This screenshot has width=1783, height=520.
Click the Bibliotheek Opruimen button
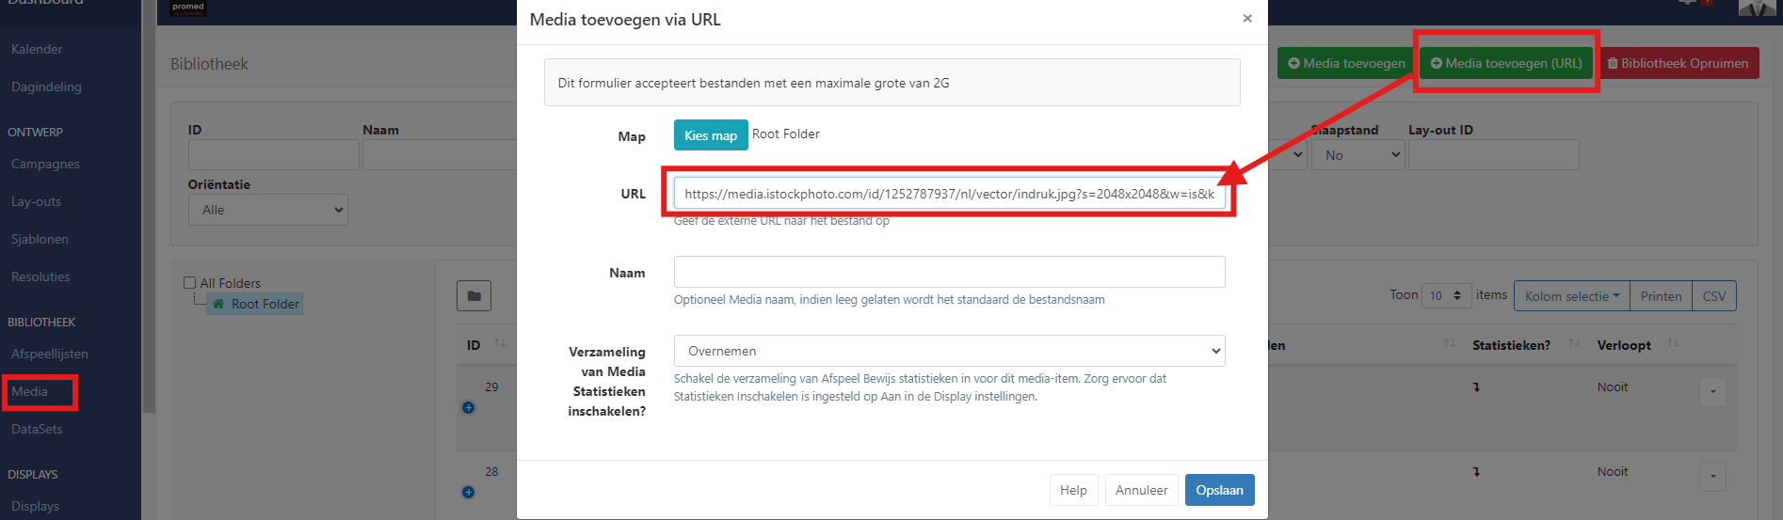[1678, 63]
